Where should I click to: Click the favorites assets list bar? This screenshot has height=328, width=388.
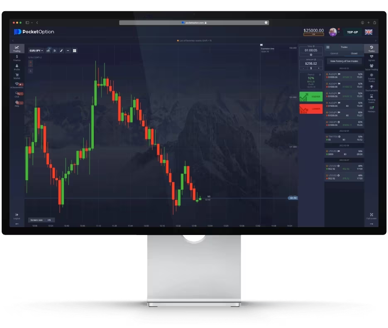(194, 41)
